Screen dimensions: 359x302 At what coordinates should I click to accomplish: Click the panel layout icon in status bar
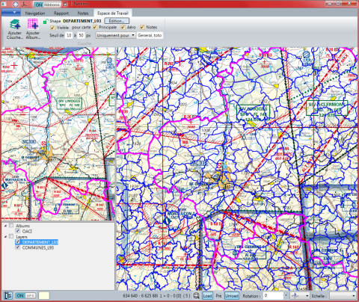point(8,296)
